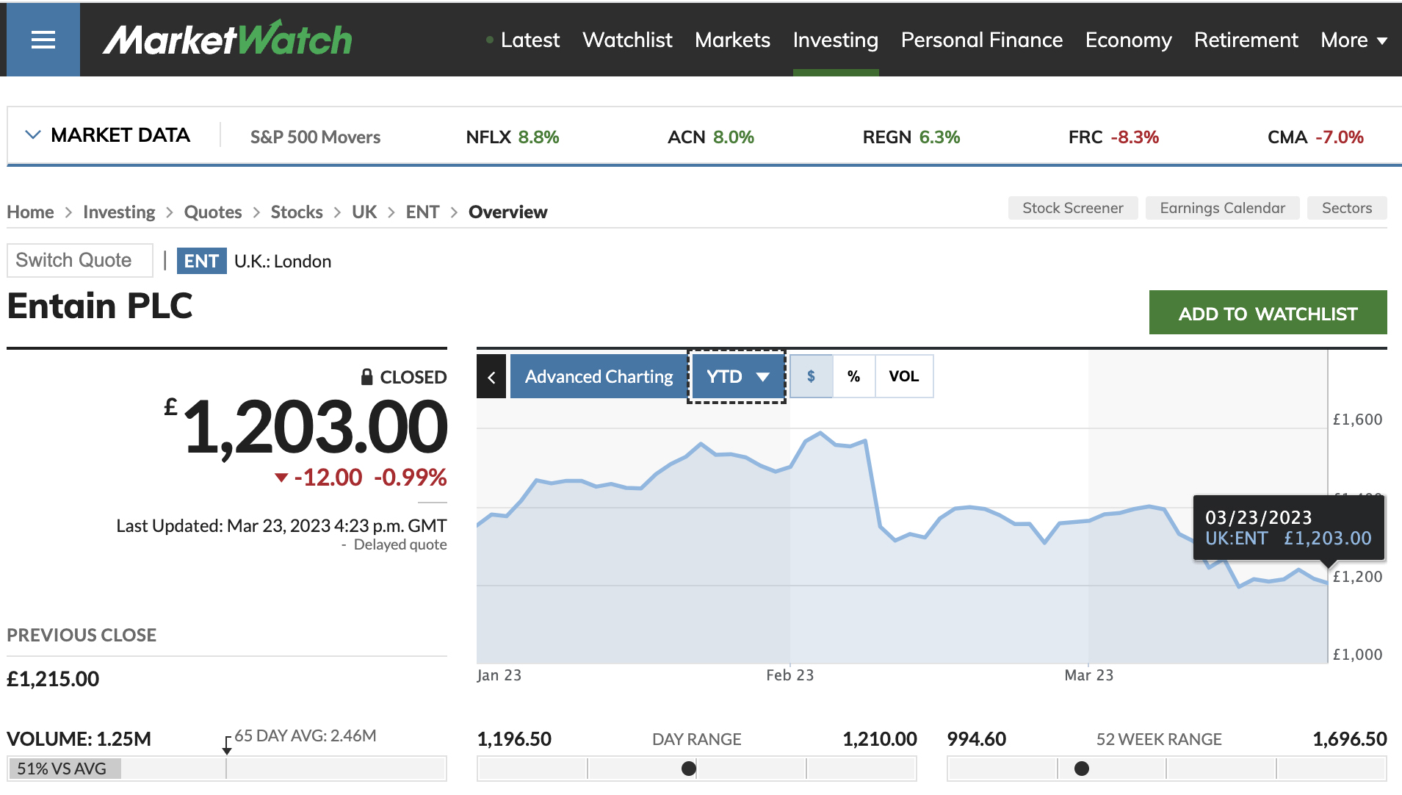Click S&P 500 Movers label
The width and height of the screenshot is (1402, 795).
pos(315,137)
